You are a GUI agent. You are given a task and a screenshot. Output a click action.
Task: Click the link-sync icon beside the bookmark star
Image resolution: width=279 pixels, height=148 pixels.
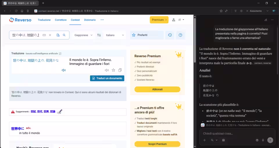(226, 11)
